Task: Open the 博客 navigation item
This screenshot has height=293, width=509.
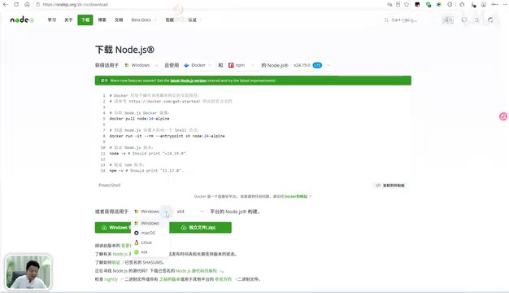Action: (102, 20)
